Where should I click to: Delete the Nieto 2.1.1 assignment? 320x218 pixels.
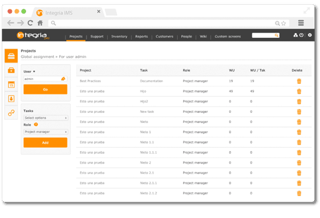(x=299, y=183)
